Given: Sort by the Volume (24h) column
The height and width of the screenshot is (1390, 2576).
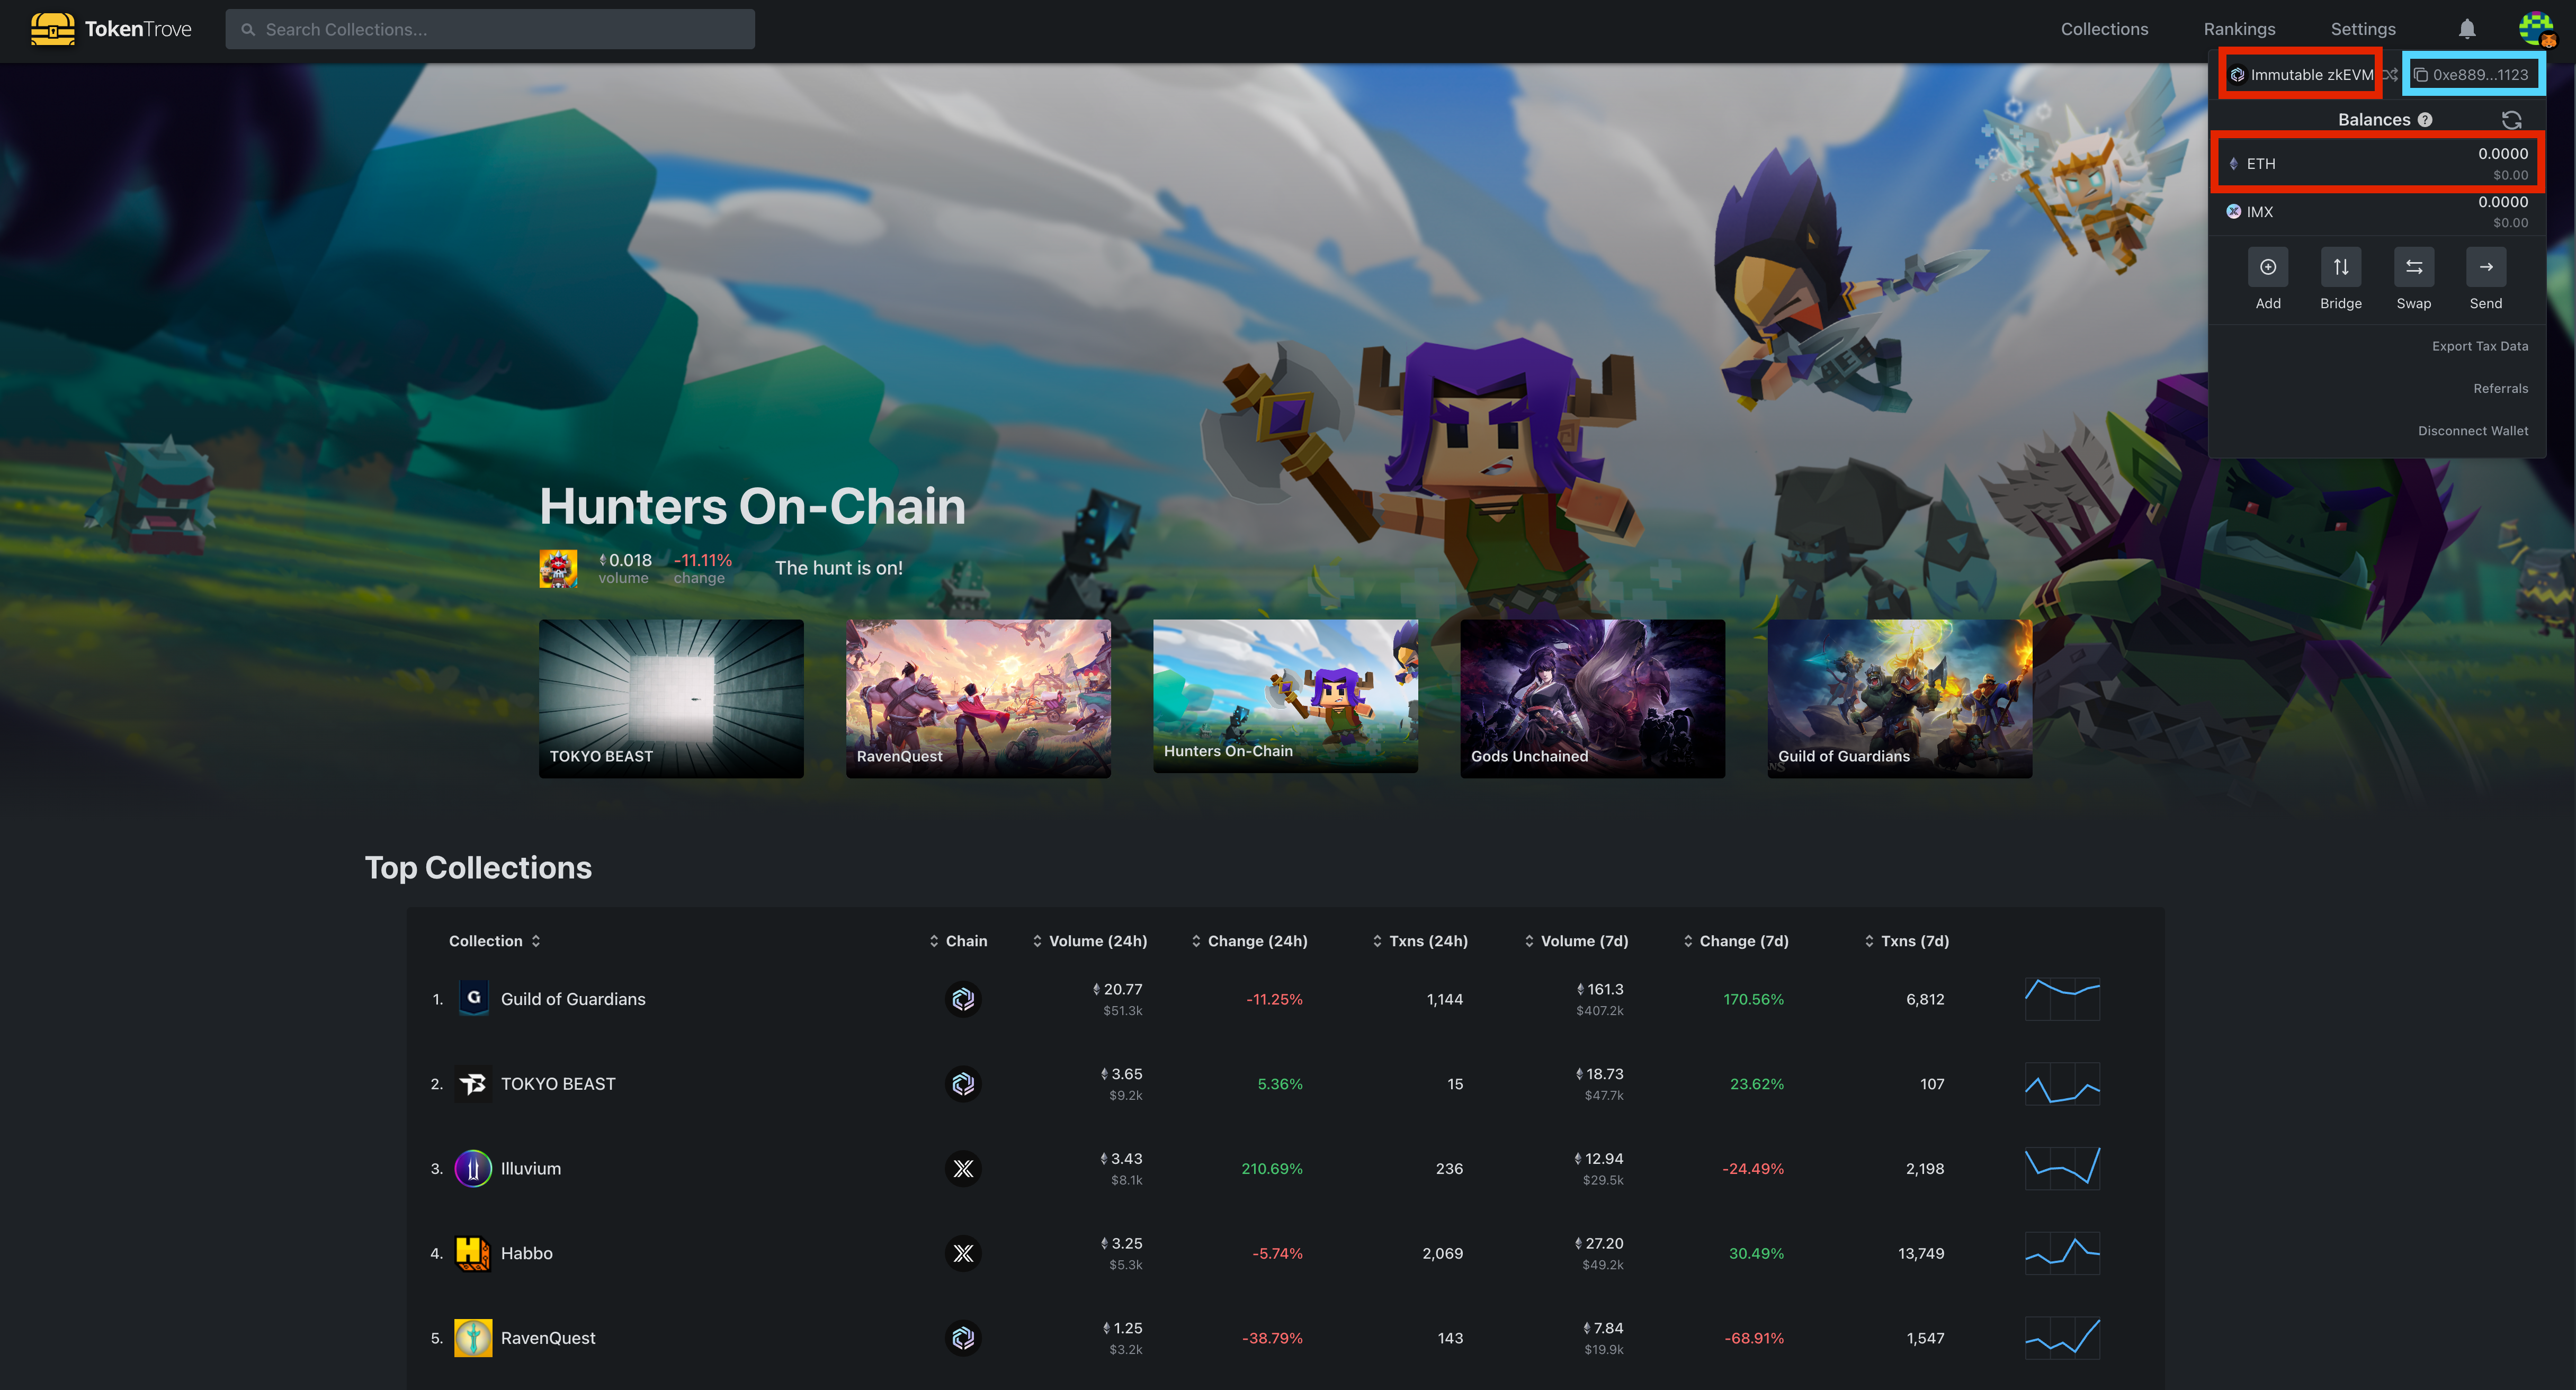Looking at the screenshot, I should (1090, 941).
